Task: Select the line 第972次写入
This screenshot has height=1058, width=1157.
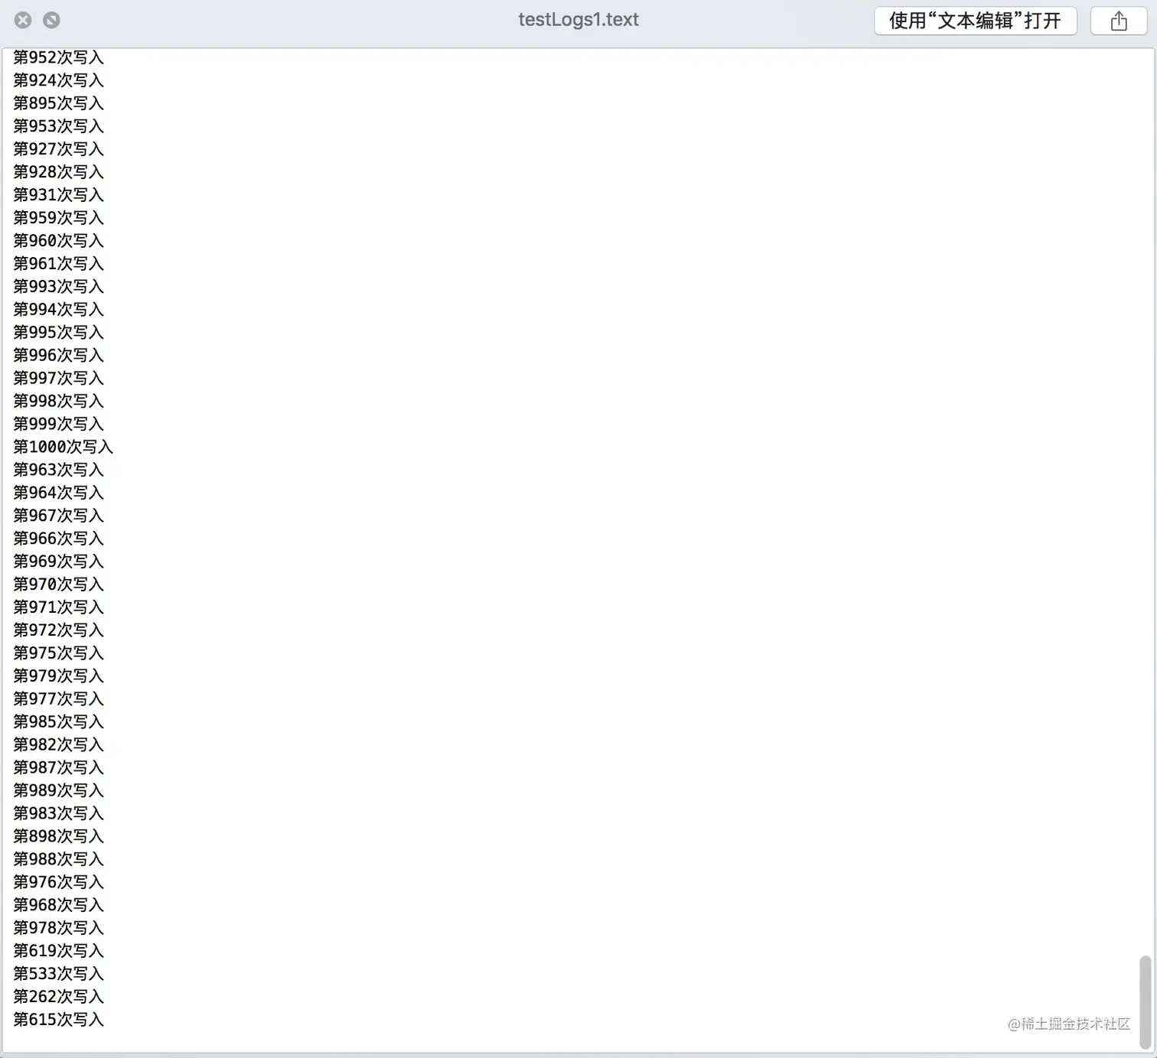Action: [x=58, y=631]
